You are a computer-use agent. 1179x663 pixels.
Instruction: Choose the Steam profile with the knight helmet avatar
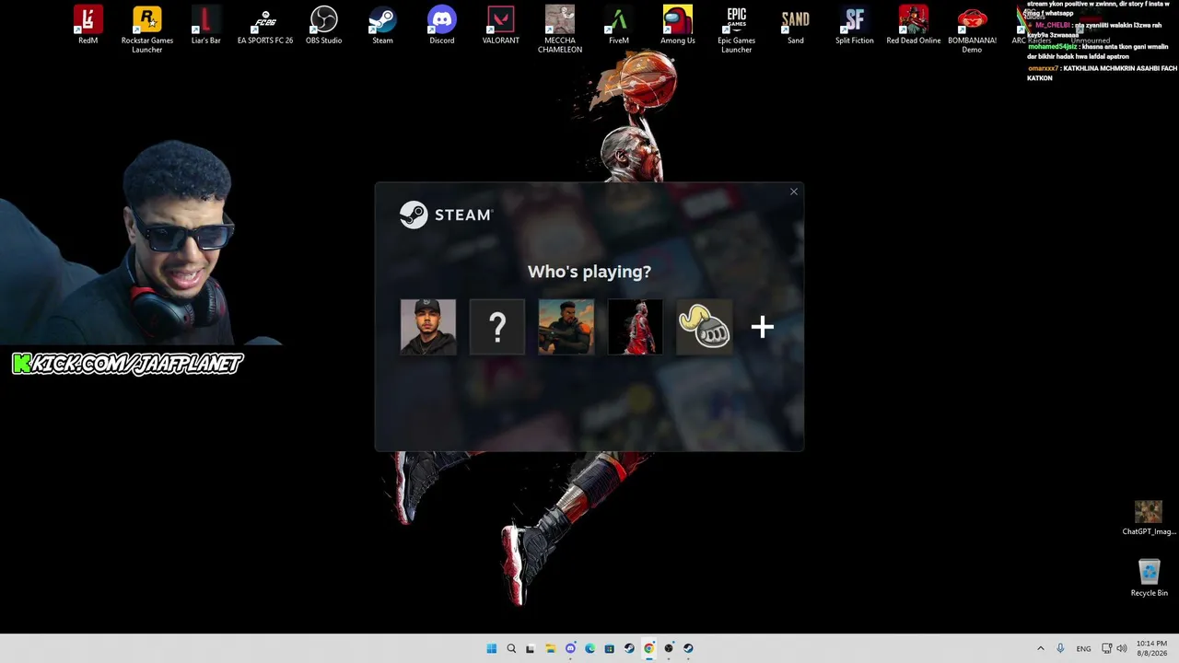705,327
